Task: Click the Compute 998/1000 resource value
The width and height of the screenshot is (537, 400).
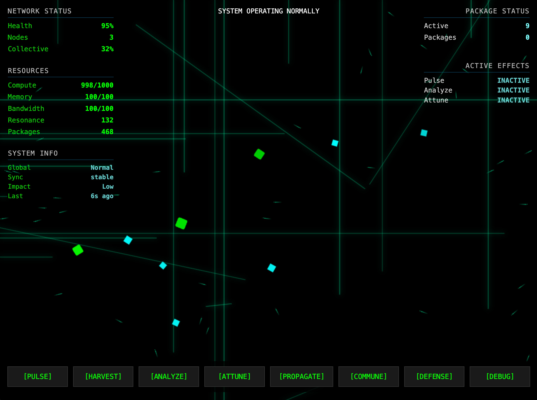Action: (x=97, y=85)
